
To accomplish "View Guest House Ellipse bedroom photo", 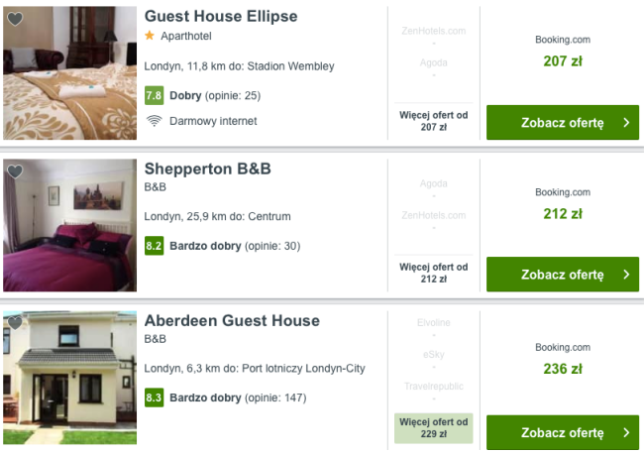I will click(x=69, y=73).
